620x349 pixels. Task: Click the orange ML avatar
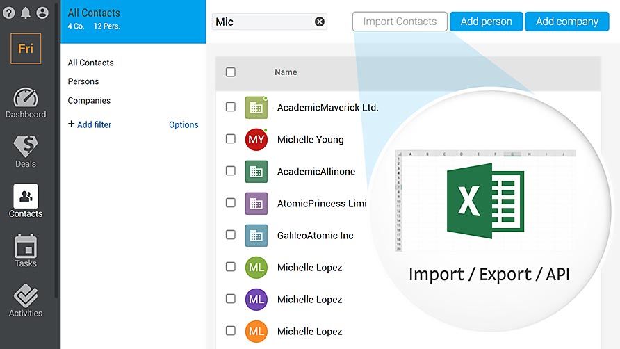tap(256, 332)
